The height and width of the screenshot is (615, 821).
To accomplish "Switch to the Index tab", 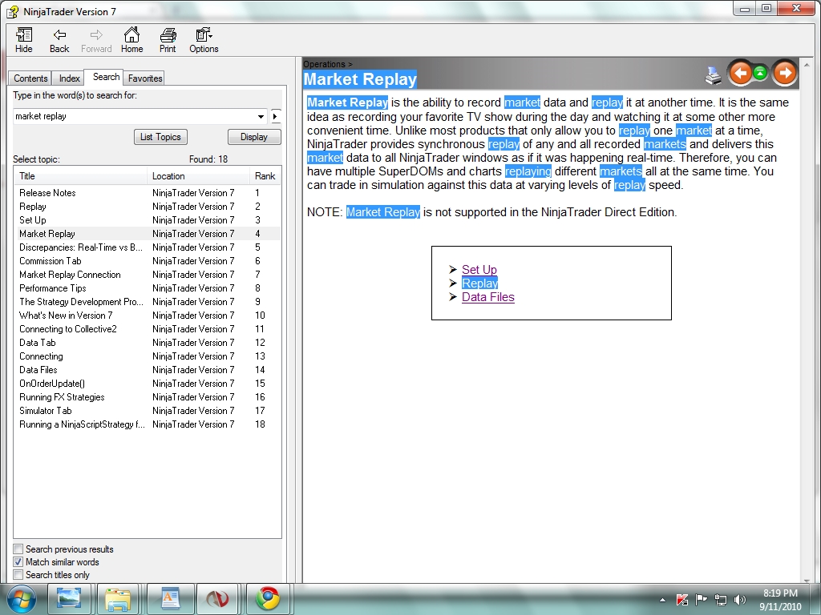I will (x=69, y=78).
